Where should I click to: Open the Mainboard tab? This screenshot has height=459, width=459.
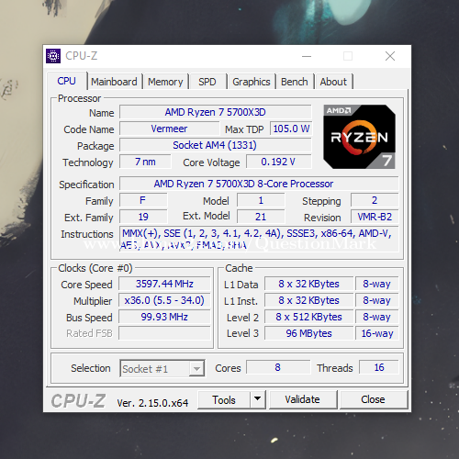[x=114, y=82]
